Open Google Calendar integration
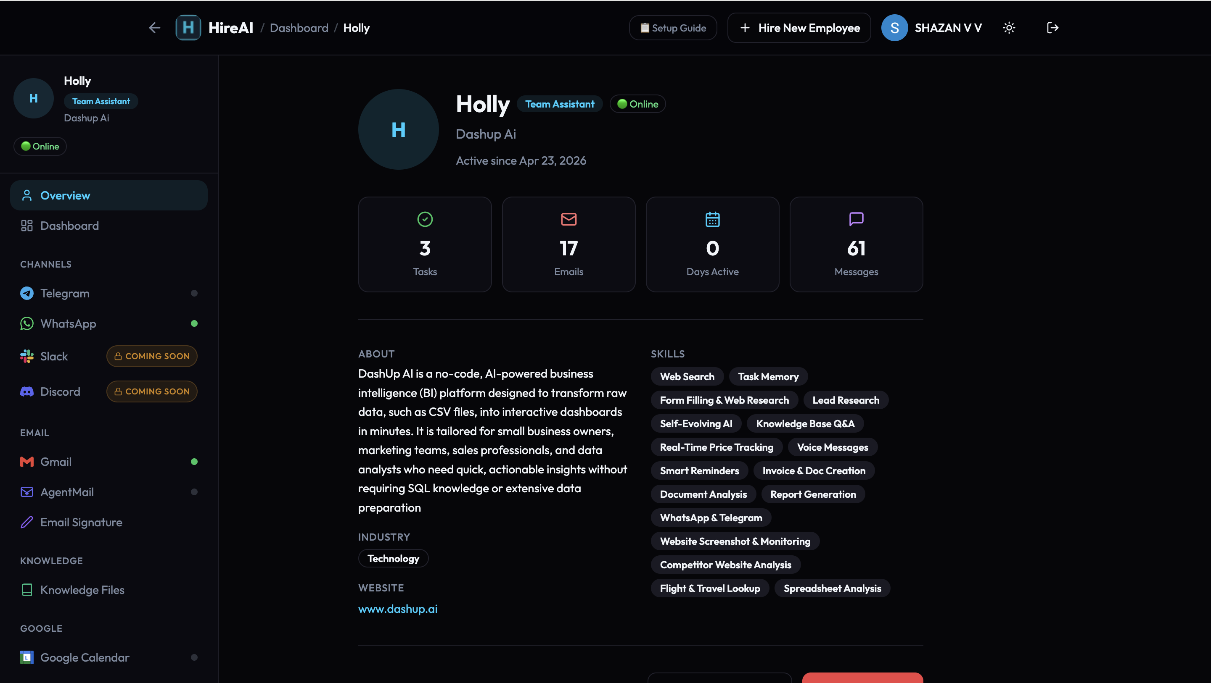1211x683 pixels. pyautogui.click(x=85, y=658)
